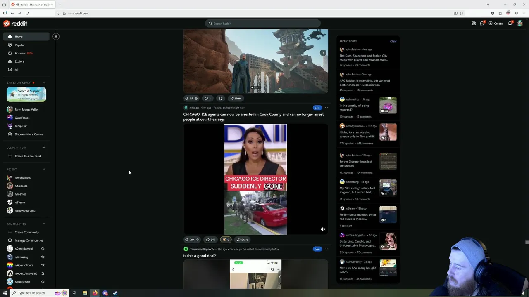Favorite r/Apexrollouts with its star
This screenshot has height=297, width=529.
point(43,265)
